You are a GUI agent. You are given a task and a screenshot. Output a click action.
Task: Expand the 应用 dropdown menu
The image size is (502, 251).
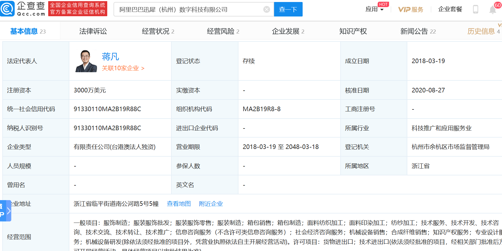[x=375, y=9]
